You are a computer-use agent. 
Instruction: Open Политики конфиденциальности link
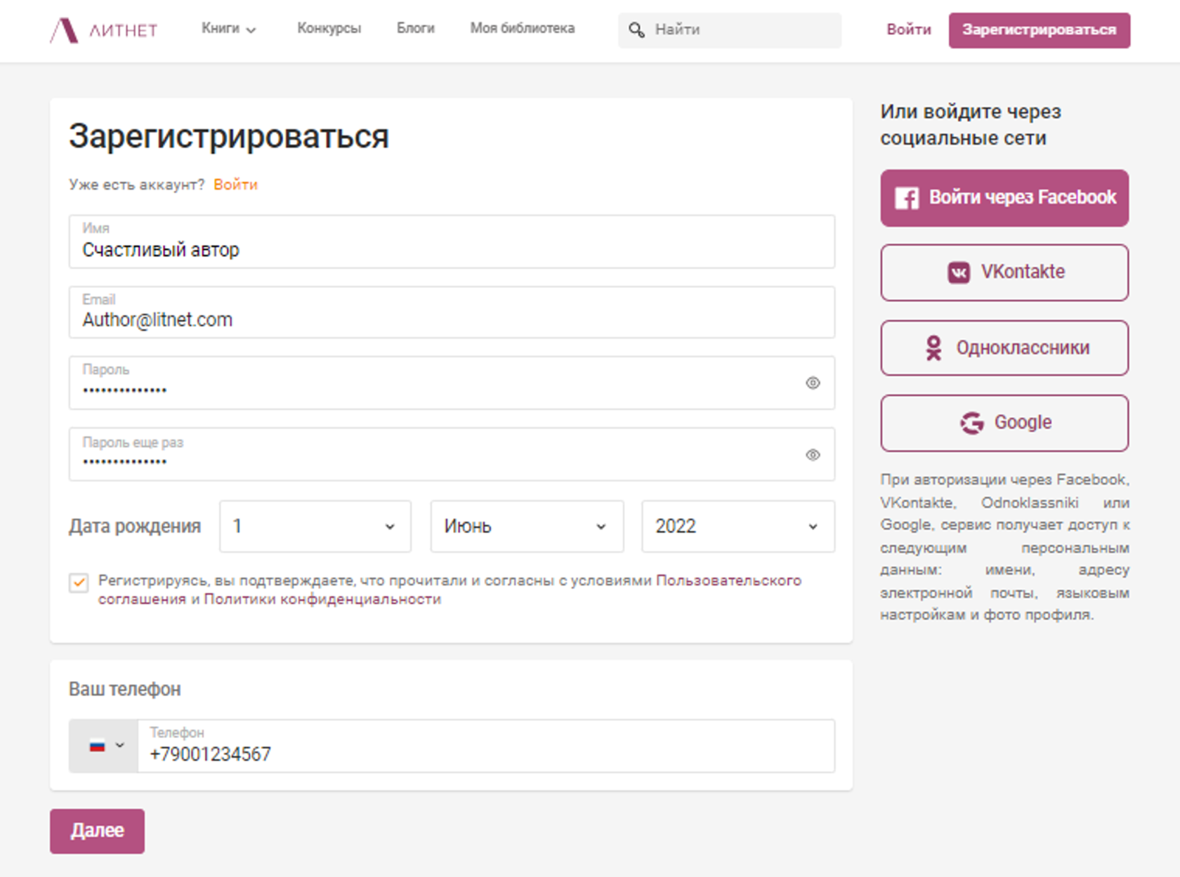tap(322, 599)
